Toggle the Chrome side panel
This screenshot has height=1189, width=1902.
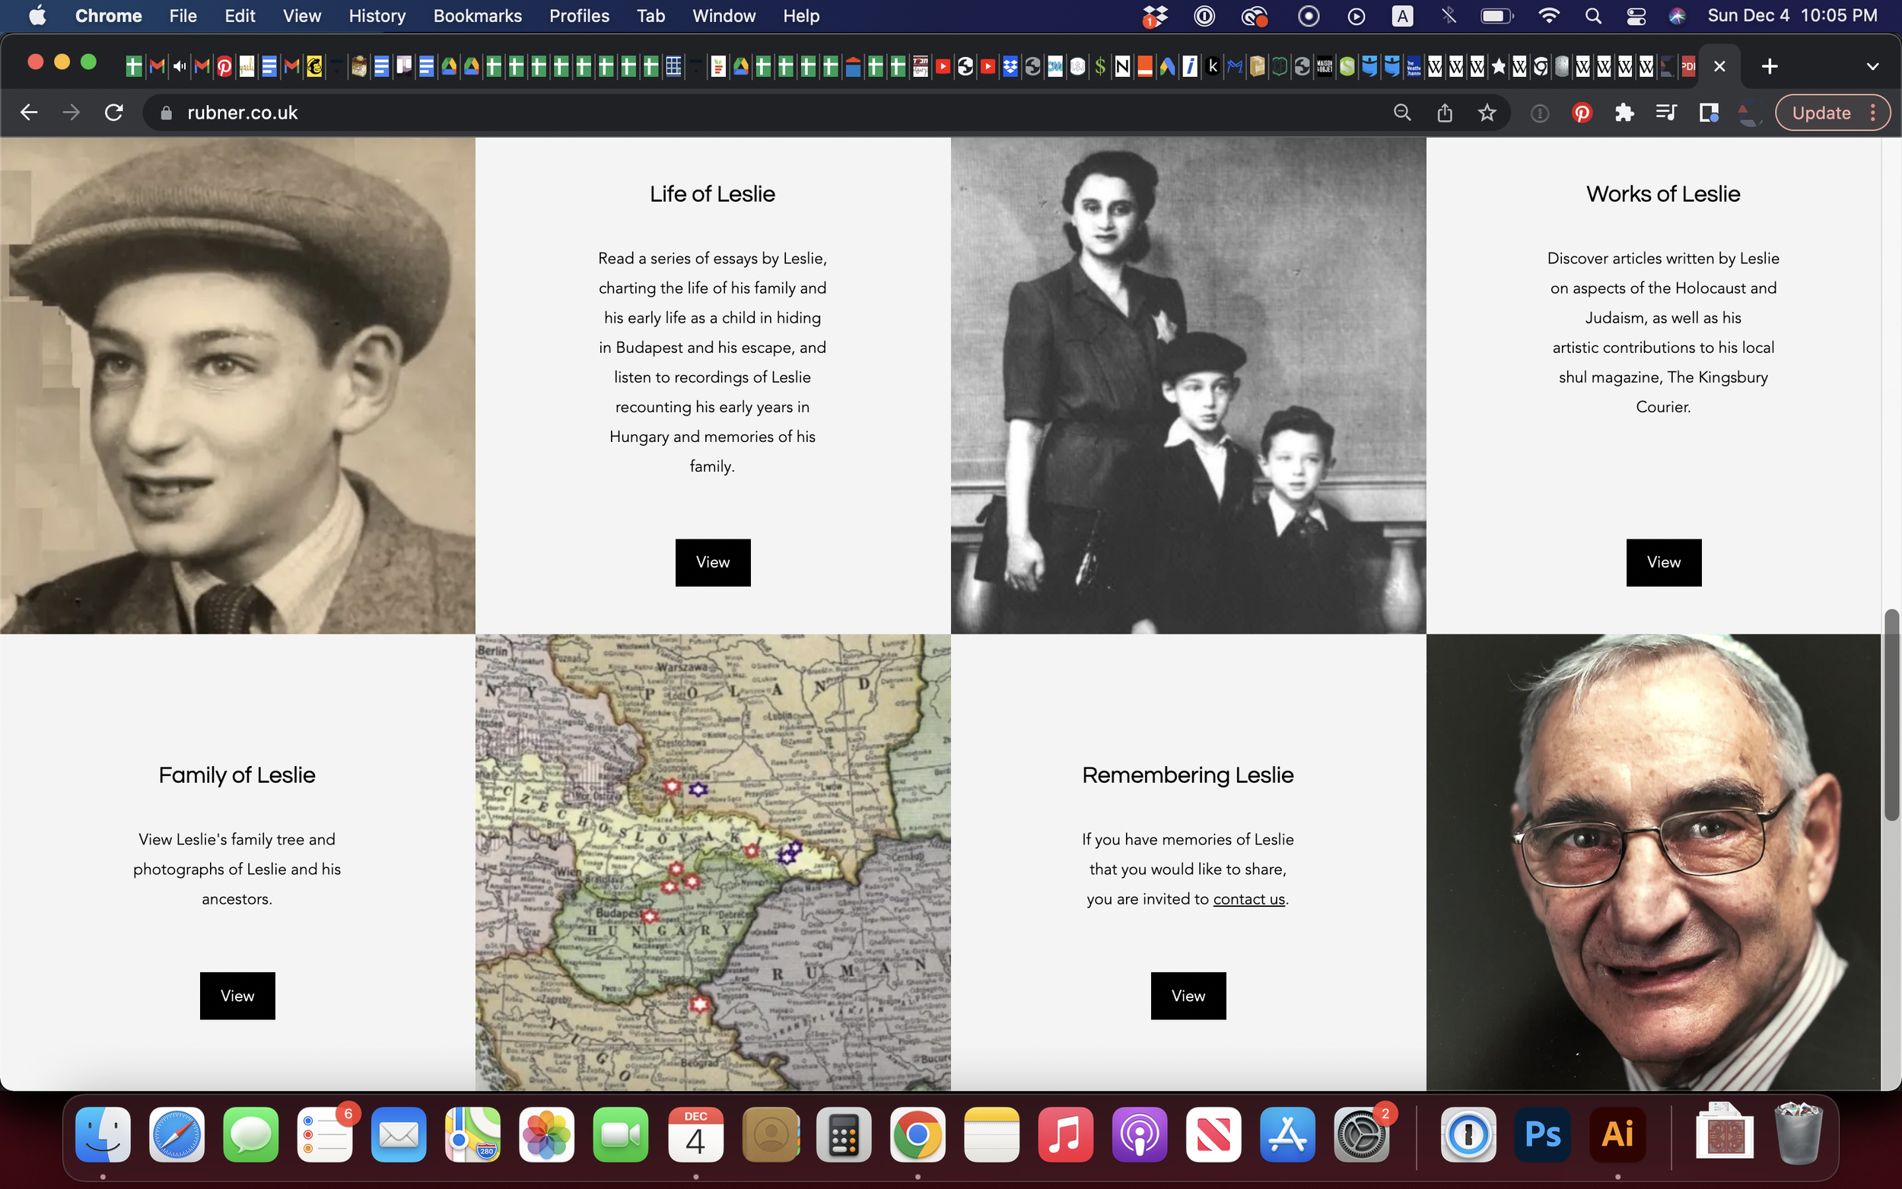click(1709, 113)
